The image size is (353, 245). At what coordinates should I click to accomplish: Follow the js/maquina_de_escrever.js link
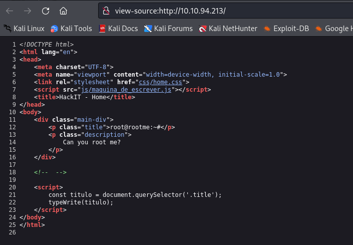point(126,90)
